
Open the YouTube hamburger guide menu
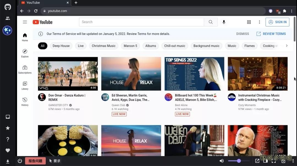click(x=25, y=22)
